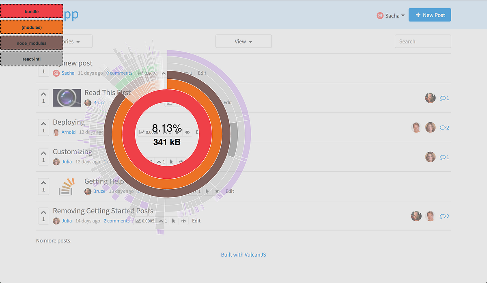Click Arnold's avatar under Deploying
Screen dimensions: 487x283
[56, 132]
